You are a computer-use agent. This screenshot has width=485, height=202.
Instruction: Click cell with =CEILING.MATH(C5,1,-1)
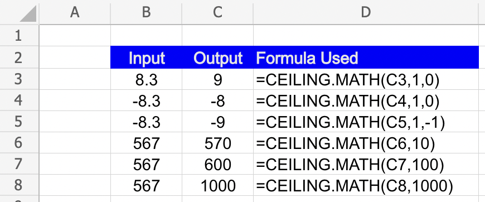(x=366, y=122)
